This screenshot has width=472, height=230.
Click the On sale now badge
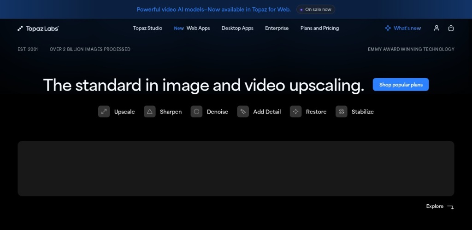coord(316,9)
